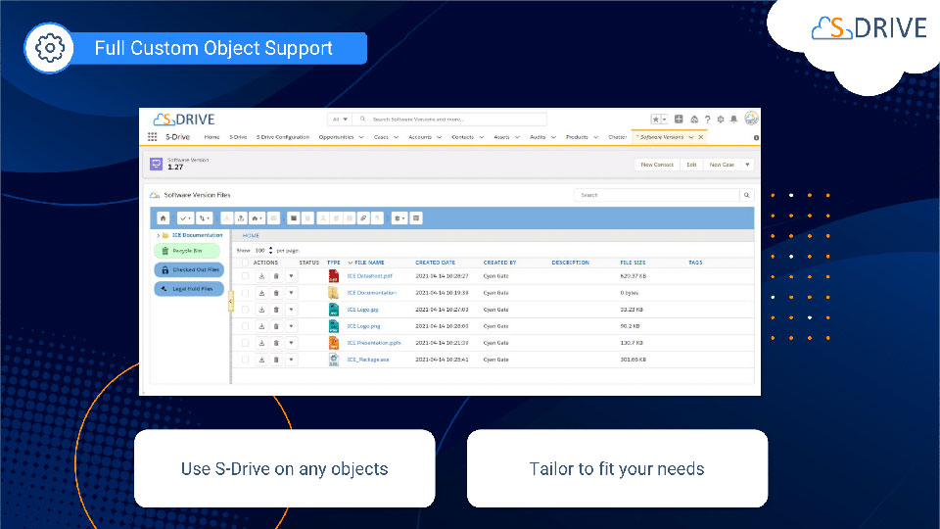Image resolution: width=940 pixels, height=529 pixels.
Task: Open Legal Hold Files
Action: coord(189,289)
